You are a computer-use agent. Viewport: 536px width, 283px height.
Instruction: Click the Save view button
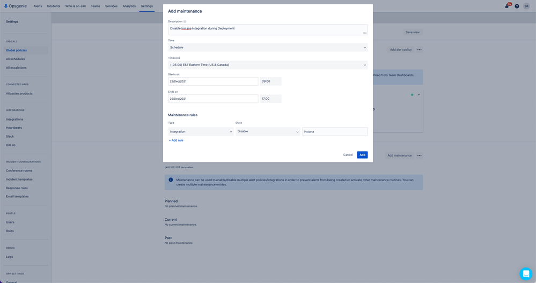(412, 33)
